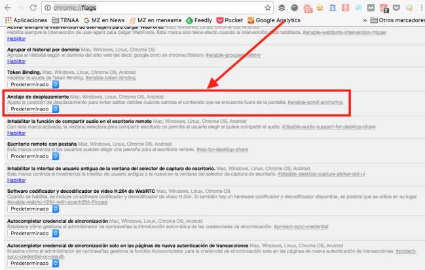Image resolution: width=425 pixels, height=270 pixels.
Task: Go back with the back arrow
Action: tap(8, 8)
